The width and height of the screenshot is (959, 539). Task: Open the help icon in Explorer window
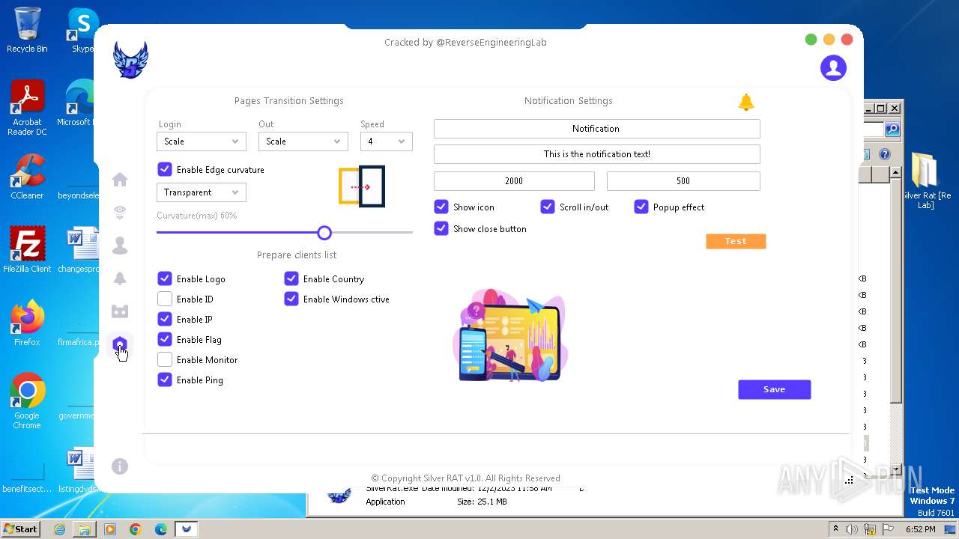(x=884, y=154)
